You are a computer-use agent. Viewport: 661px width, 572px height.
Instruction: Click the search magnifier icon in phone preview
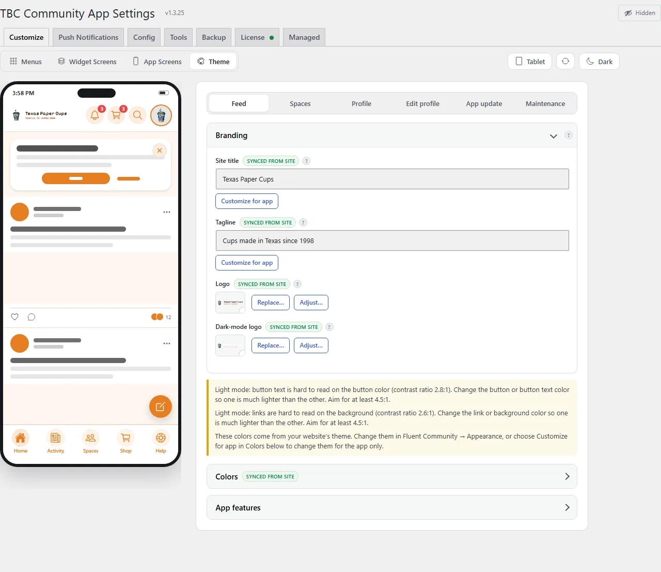click(x=138, y=115)
